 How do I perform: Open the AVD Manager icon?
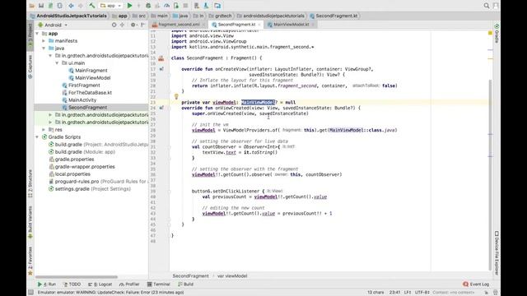(197, 6)
